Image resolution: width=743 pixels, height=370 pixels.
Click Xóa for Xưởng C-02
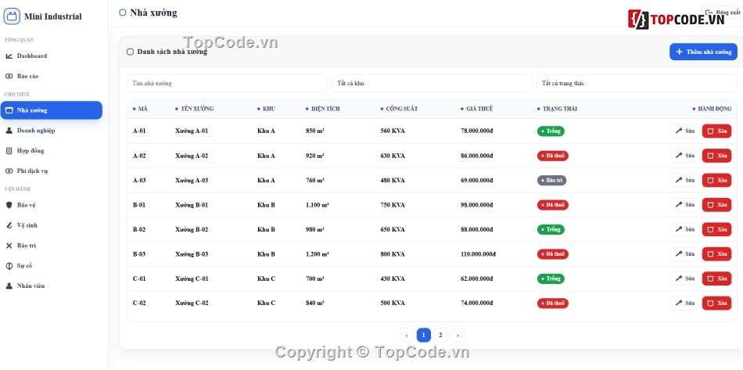click(x=716, y=304)
